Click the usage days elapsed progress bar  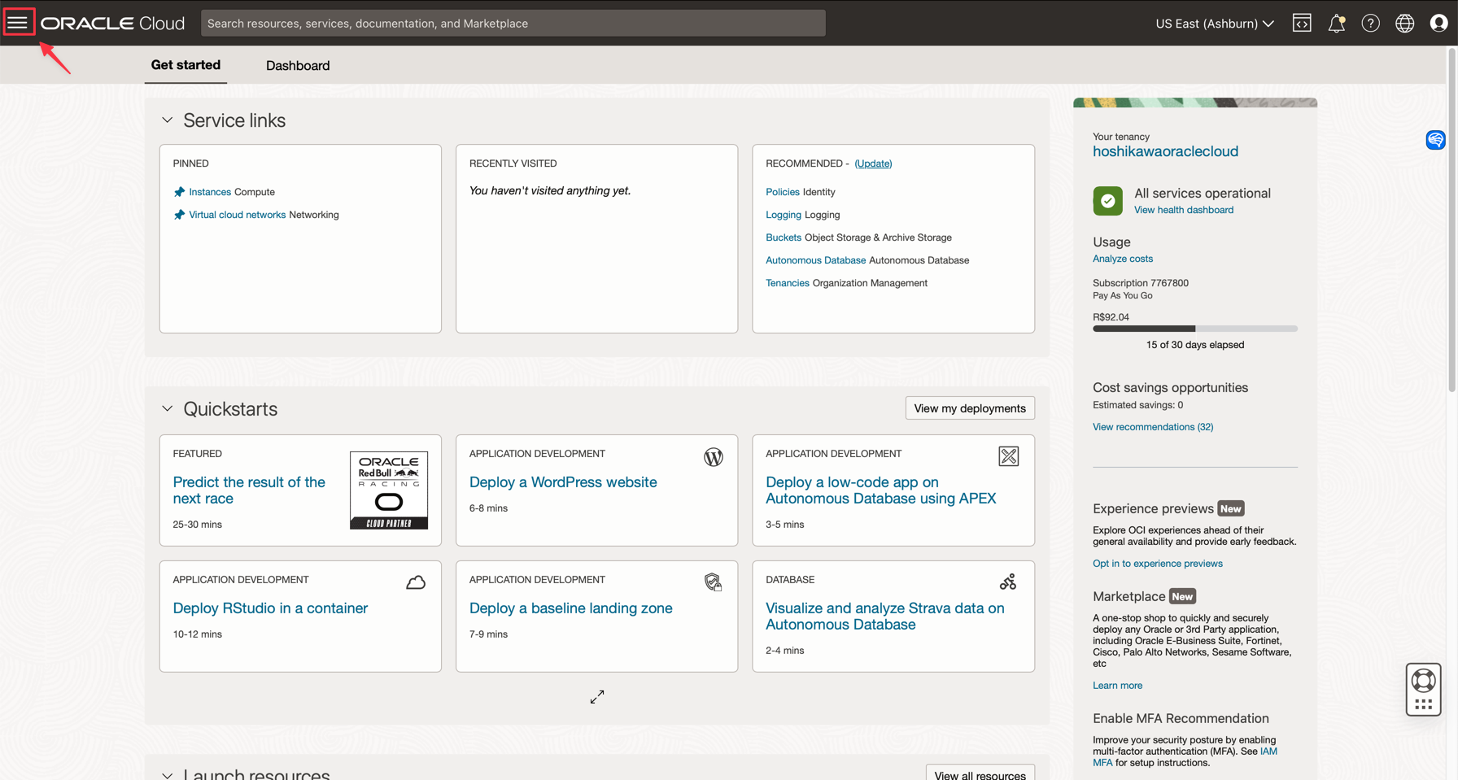(x=1195, y=329)
